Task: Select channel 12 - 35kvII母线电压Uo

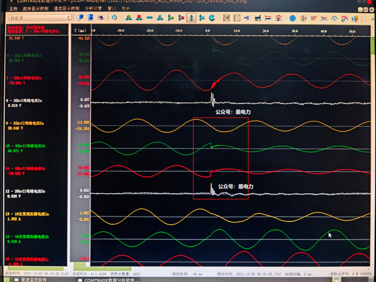Action: tap(25, 191)
